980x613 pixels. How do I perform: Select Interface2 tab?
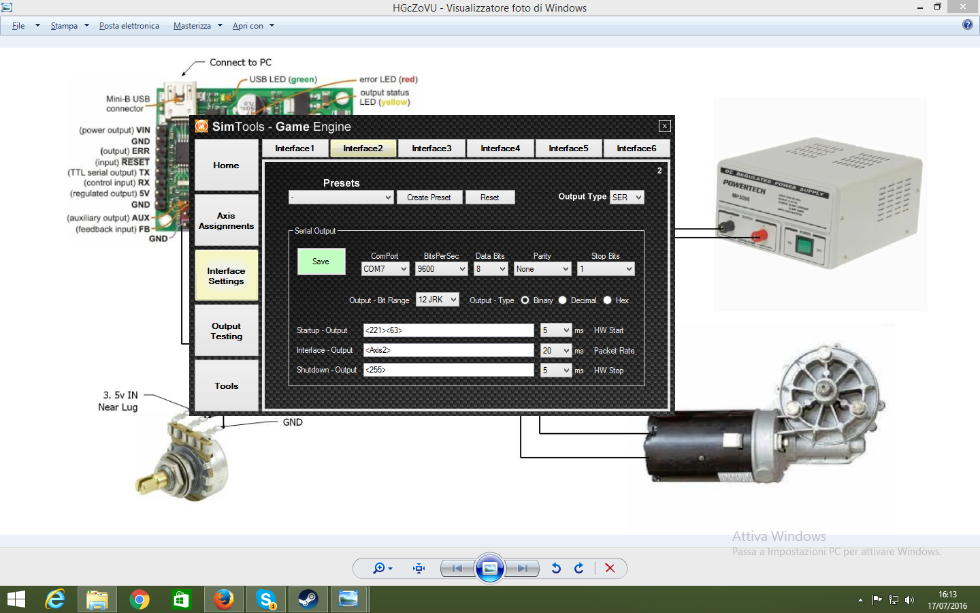pyautogui.click(x=363, y=148)
